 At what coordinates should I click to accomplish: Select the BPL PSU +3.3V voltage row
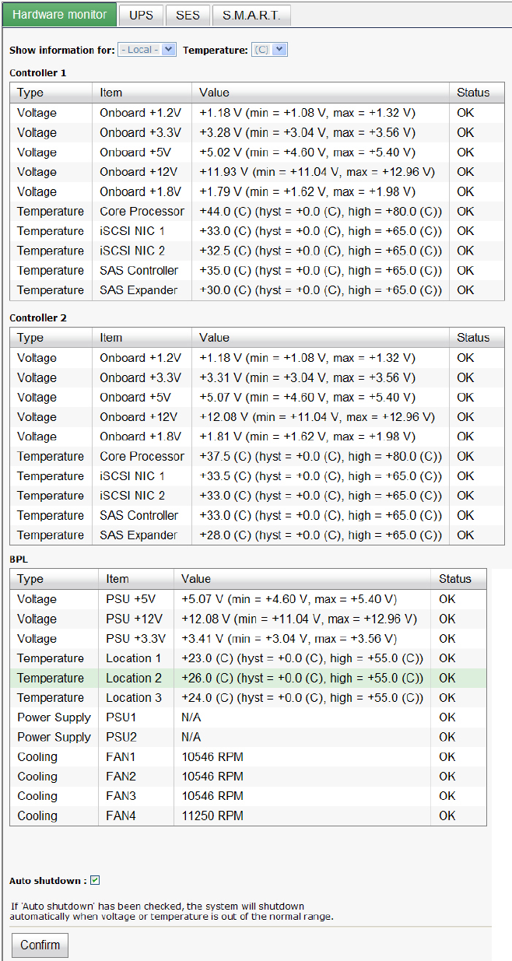[x=247, y=639]
